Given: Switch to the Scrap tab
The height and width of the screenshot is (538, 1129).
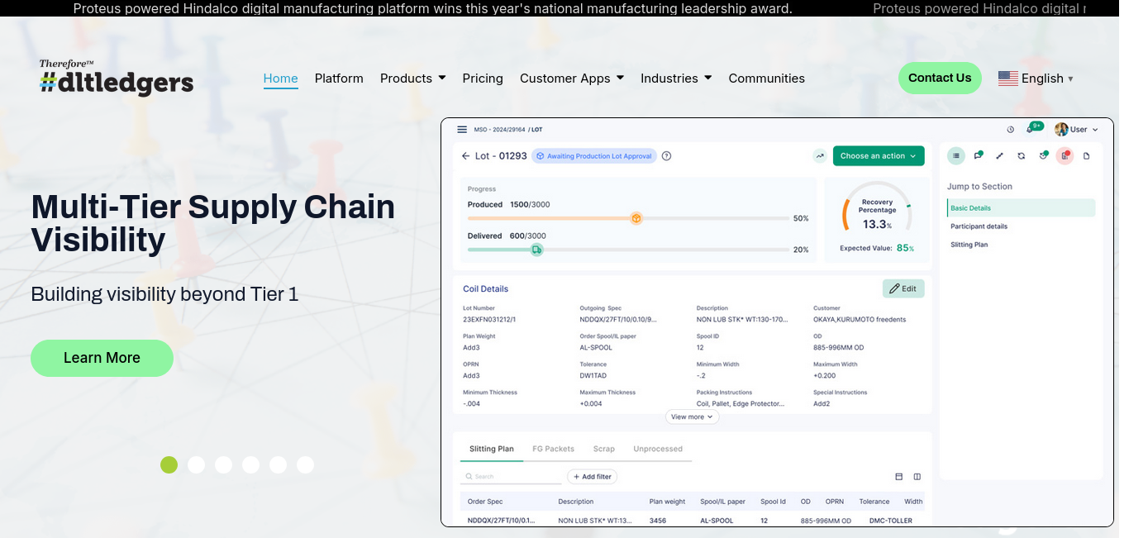Looking at the screenshot, I should point(603,449).
